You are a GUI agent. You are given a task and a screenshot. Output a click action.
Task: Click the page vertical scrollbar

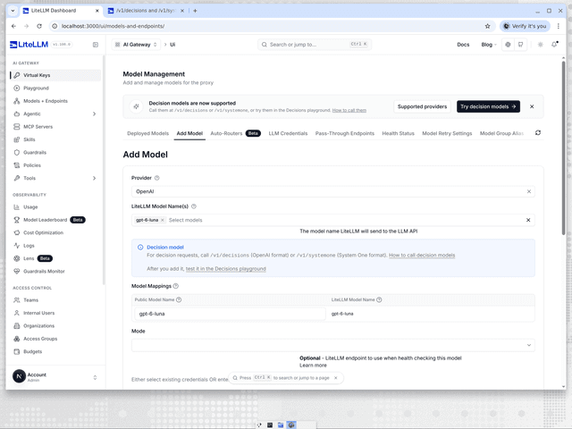(x=563, y=148)
